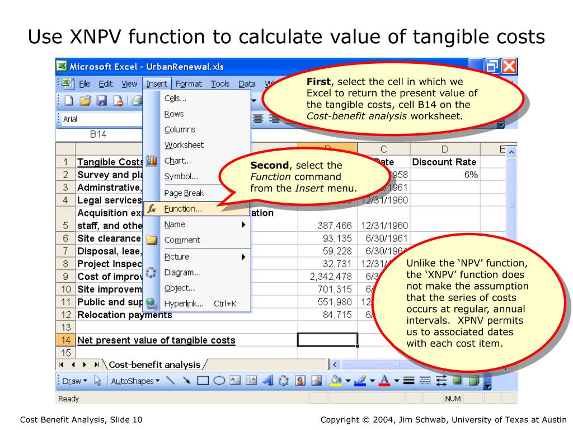The width and height of the screenshot is (573, 430).
Task: Open Fill Color dropdown arrow
Action: (x=348, y=381)
